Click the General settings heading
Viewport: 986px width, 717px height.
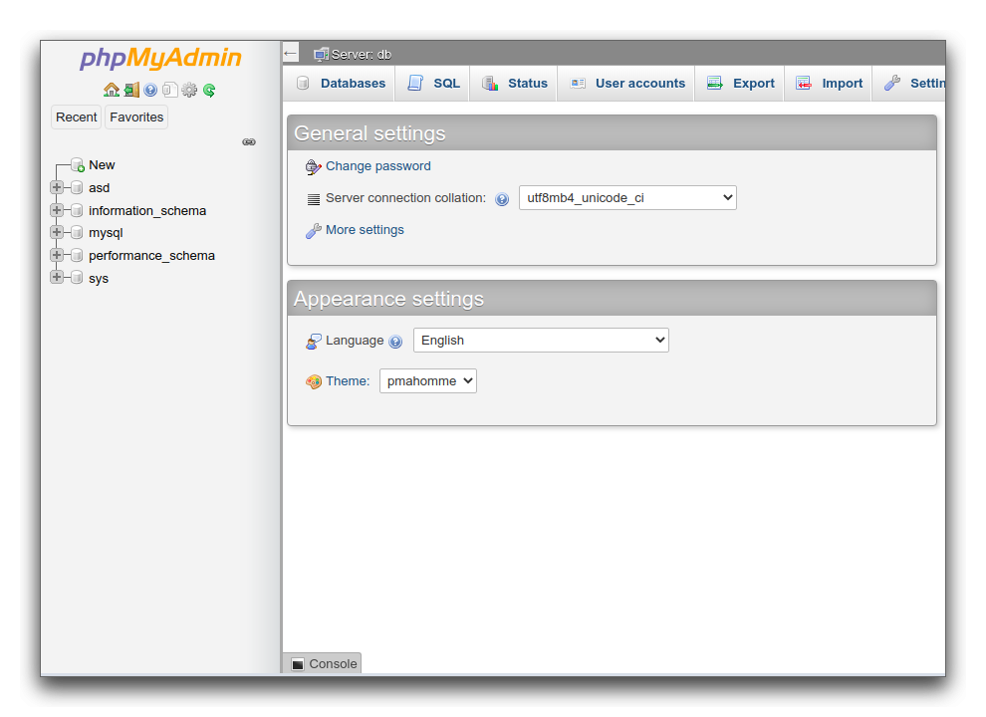click(x=370, y=133)
